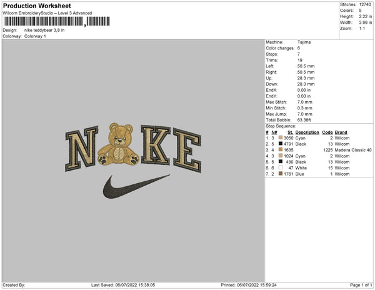Click the "Description" column header
The height and width of the screenshot is (290, 375).
coord(307,132)
